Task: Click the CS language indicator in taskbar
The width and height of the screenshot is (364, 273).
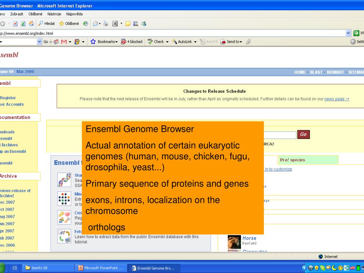Action: (x=15, y=268)
